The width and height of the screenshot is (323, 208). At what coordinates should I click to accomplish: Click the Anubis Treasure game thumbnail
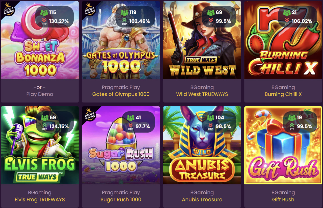pos(202,145)
